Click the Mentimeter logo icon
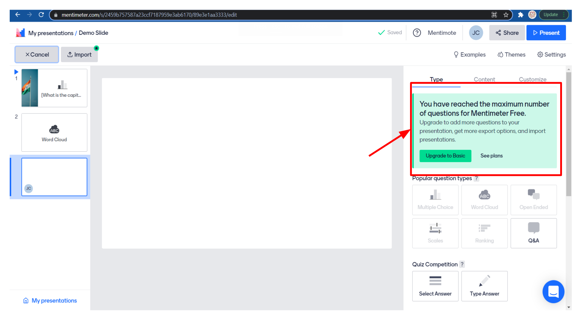Image resolution: width=582 pixels, height=327 pixels. [x=20, y=33]
